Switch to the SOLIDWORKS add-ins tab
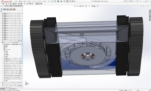Image resolution: width=151 pixels, height=91 pixels. click(x=18, y=6)
